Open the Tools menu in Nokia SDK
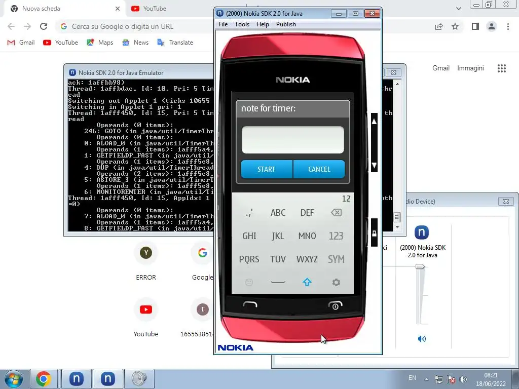Screen dimensions: 519x389 [x=242, y=24]
